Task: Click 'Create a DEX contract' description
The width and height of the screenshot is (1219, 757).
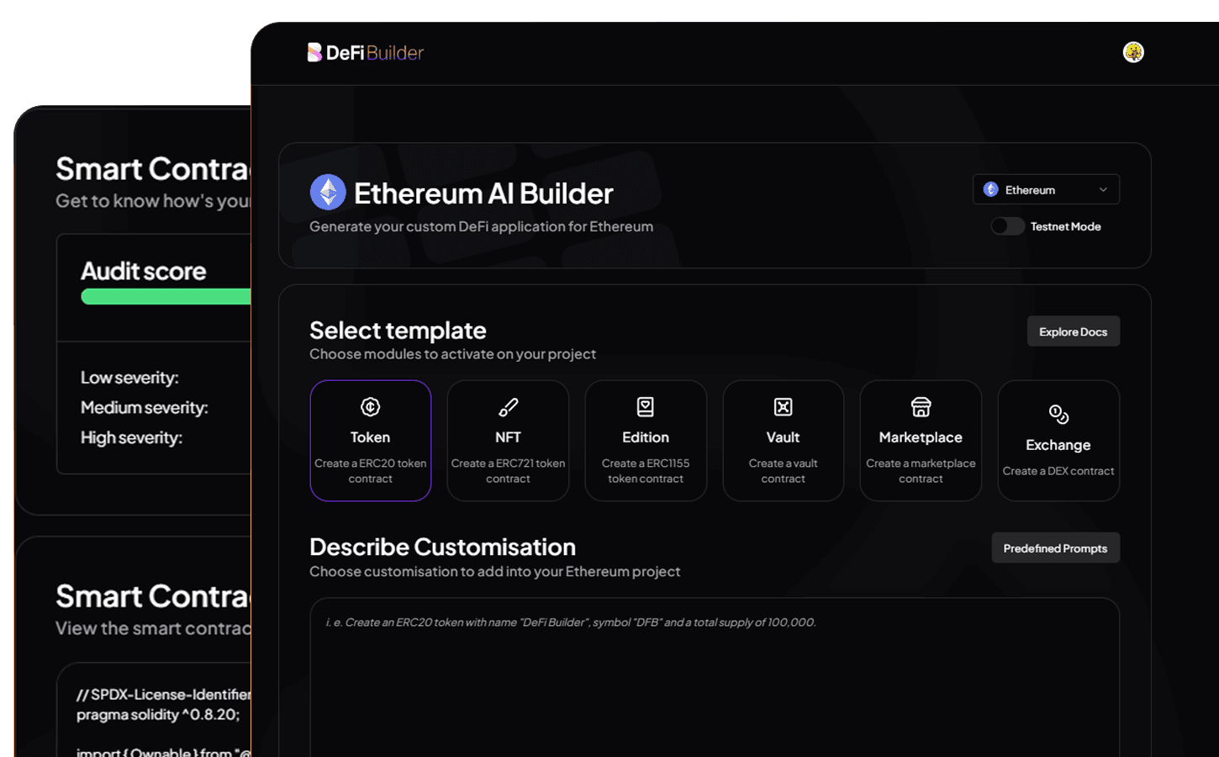Action: tap(1058, 471)
